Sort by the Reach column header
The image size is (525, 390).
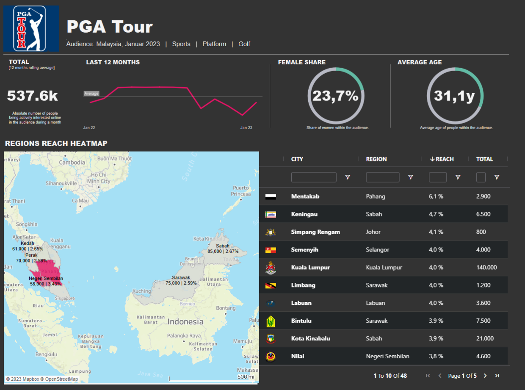point(442,159)
